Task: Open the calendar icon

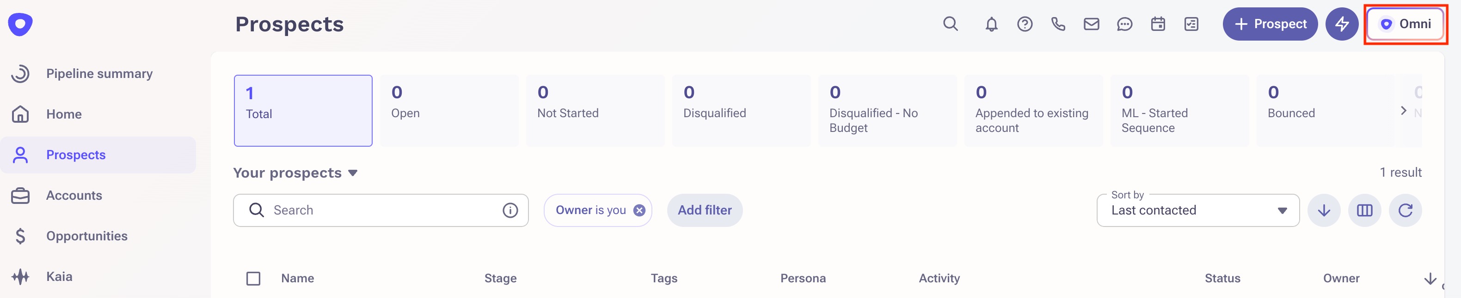Action: [1158, 24]
